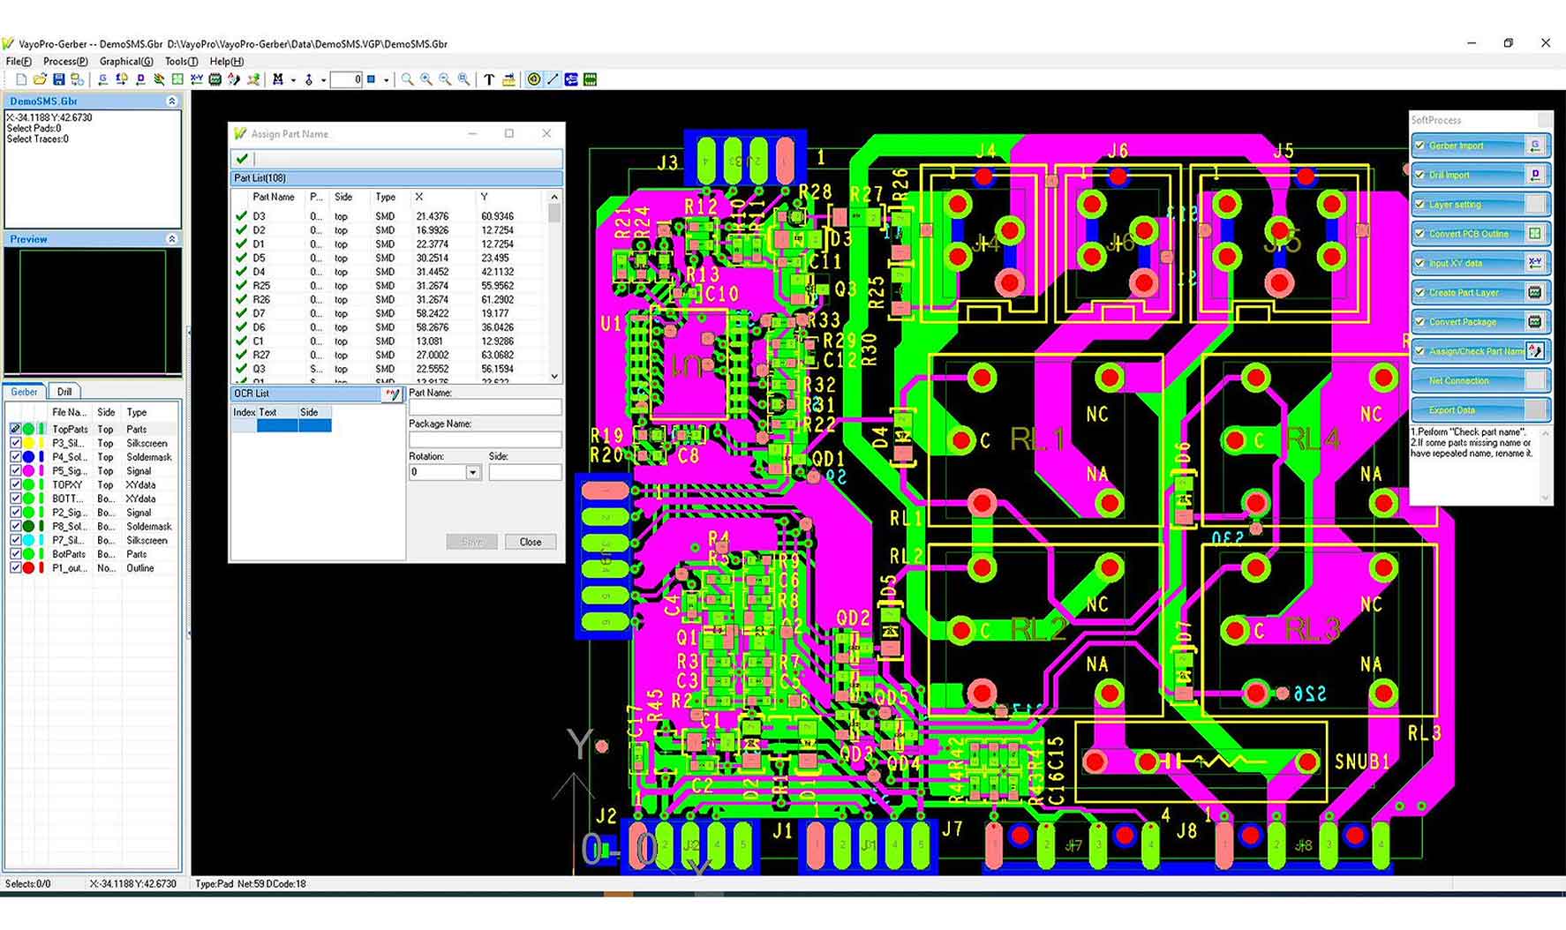The height and width of the screenshot is (930, 1566).
Task: Click the Net Connection process button
Action: click(1459, 381)
